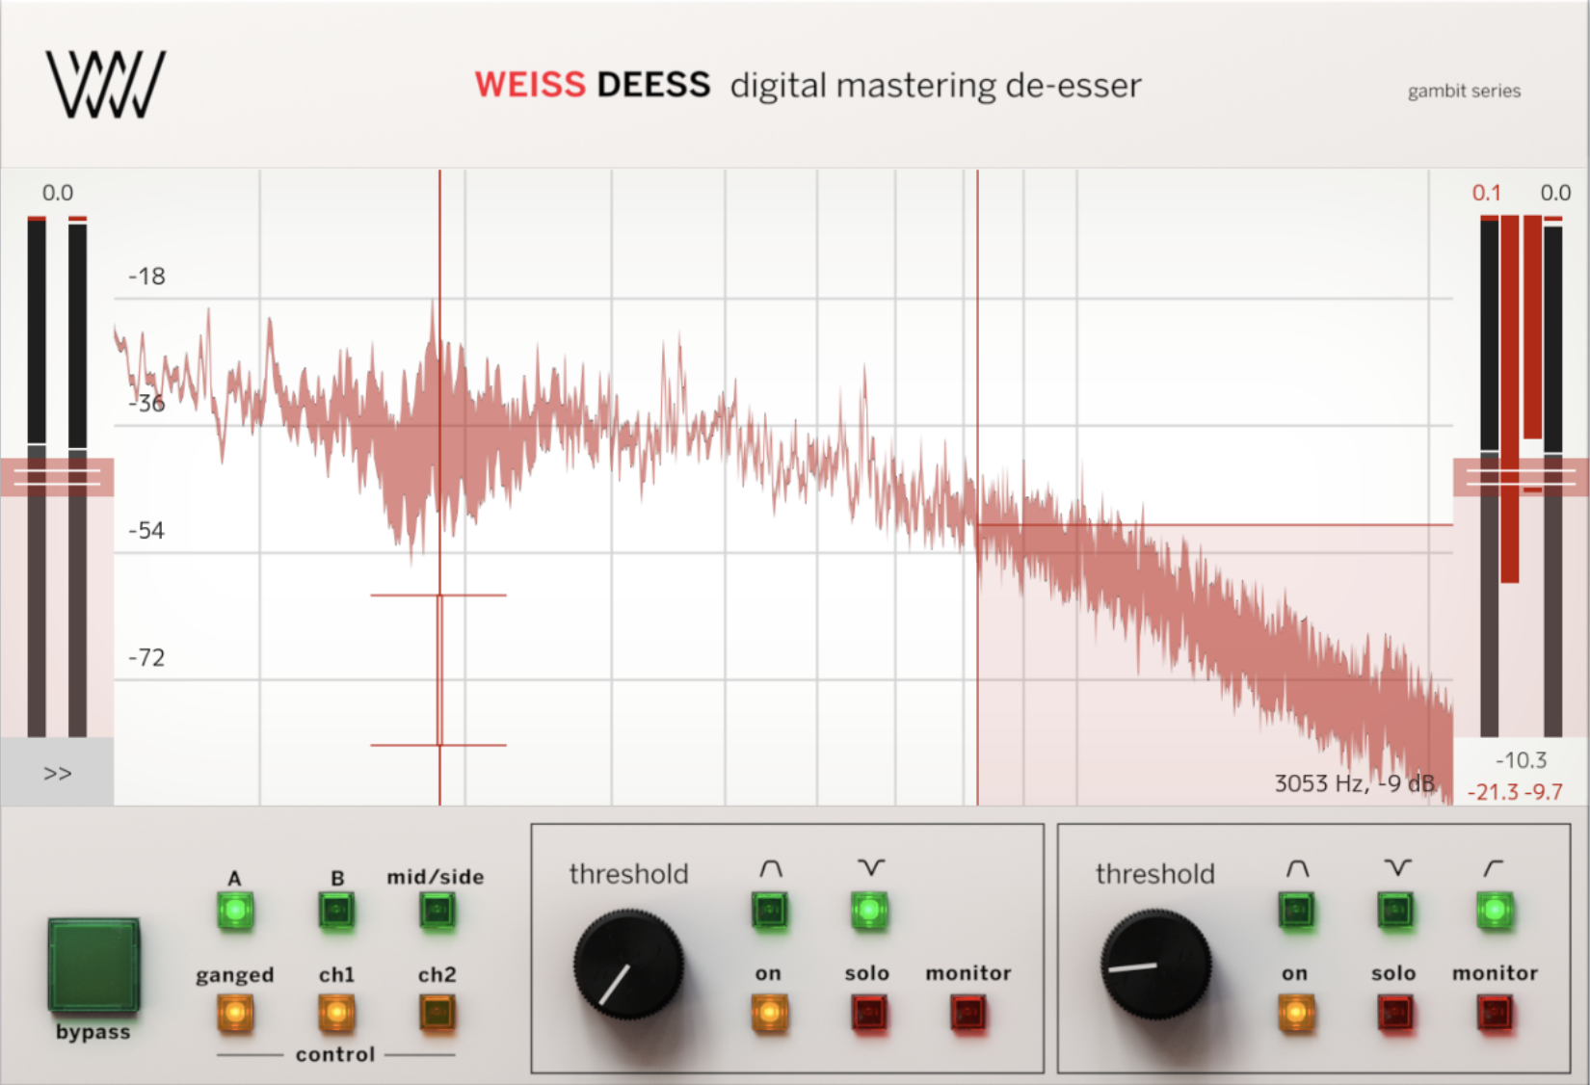1590x1085 pixels.
Task: Enable monitor on the left band
Action: [967, 1013]
